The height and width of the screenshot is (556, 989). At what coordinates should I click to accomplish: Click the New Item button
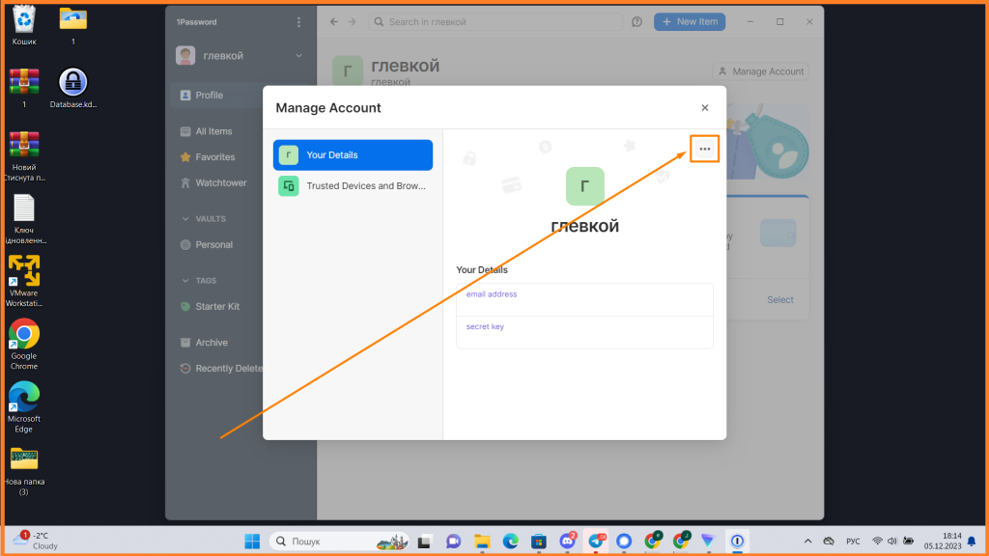point(689,21)
